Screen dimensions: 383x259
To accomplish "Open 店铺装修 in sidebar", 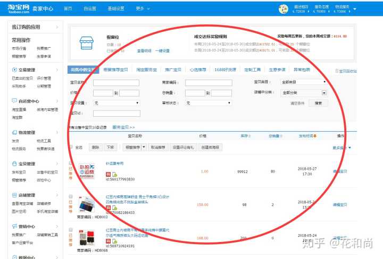I will point(44,203).
